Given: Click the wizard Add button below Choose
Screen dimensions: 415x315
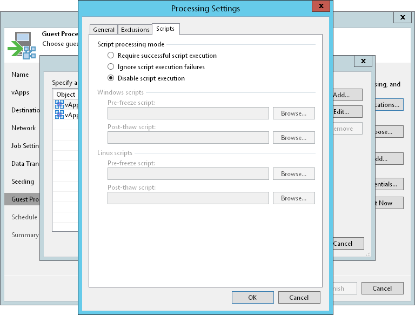Looking at the screenshot, I should (x=389, y=159).
